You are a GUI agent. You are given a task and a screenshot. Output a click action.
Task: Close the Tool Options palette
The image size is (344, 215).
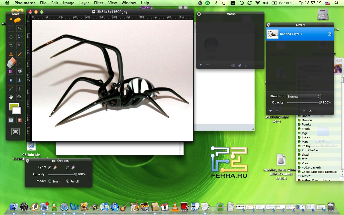pos(28,161)
